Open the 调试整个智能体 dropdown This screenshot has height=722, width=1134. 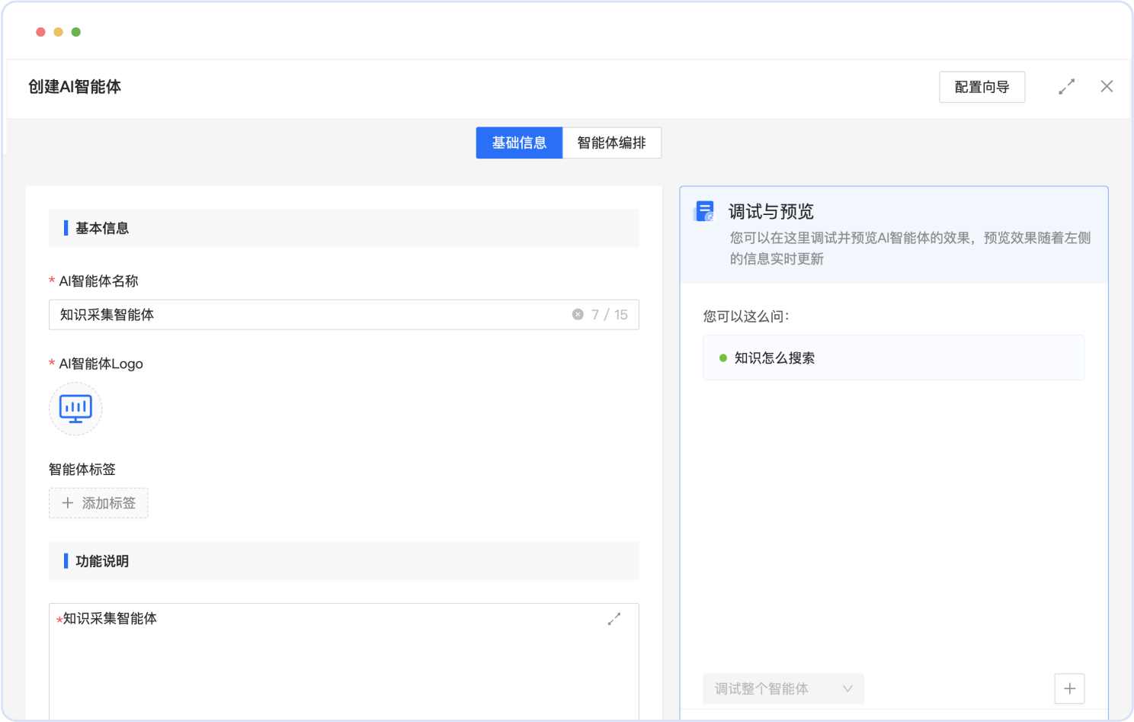[x=783, y=688]
